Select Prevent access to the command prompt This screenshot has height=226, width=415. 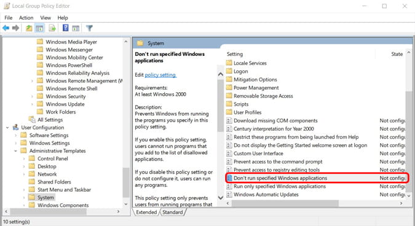pos(278,162)
